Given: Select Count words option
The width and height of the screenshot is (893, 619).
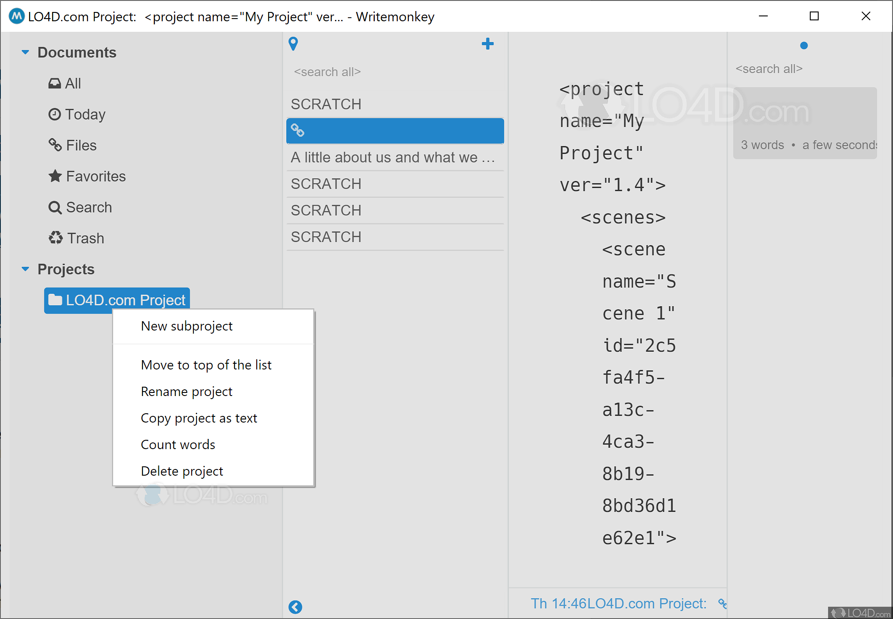Looking at the screenshot, I should tap(177, 445).
